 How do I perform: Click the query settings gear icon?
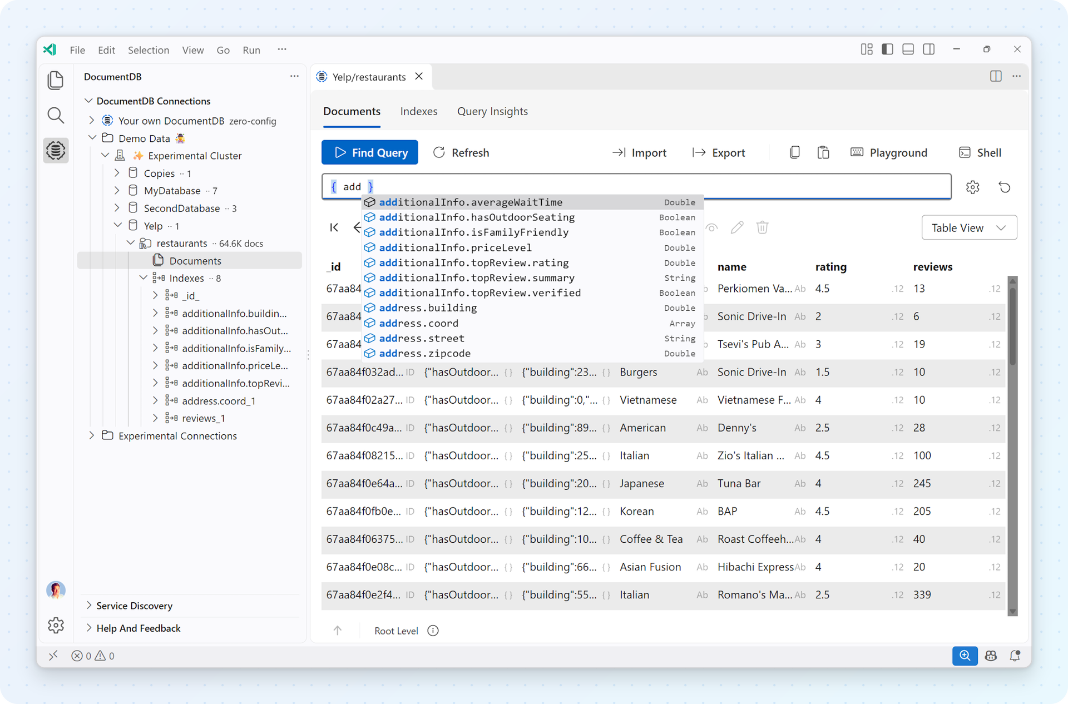tap(972, 187)
